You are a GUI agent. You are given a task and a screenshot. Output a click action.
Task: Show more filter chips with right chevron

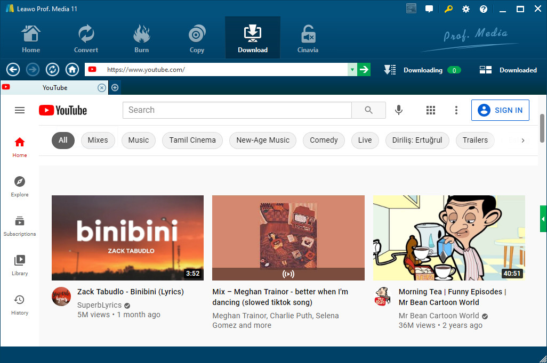tap(522, 141)
